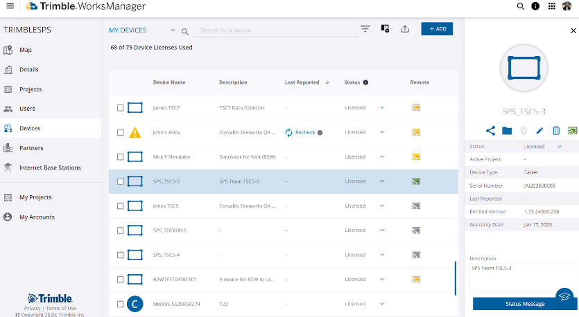579x317 pixels.
Task: Click remote icon for Nick E Simulator
Action: coord(416,157)
